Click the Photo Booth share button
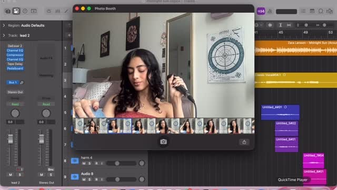Viewport: 337px width, 190px height. click(x=244, y=142)
